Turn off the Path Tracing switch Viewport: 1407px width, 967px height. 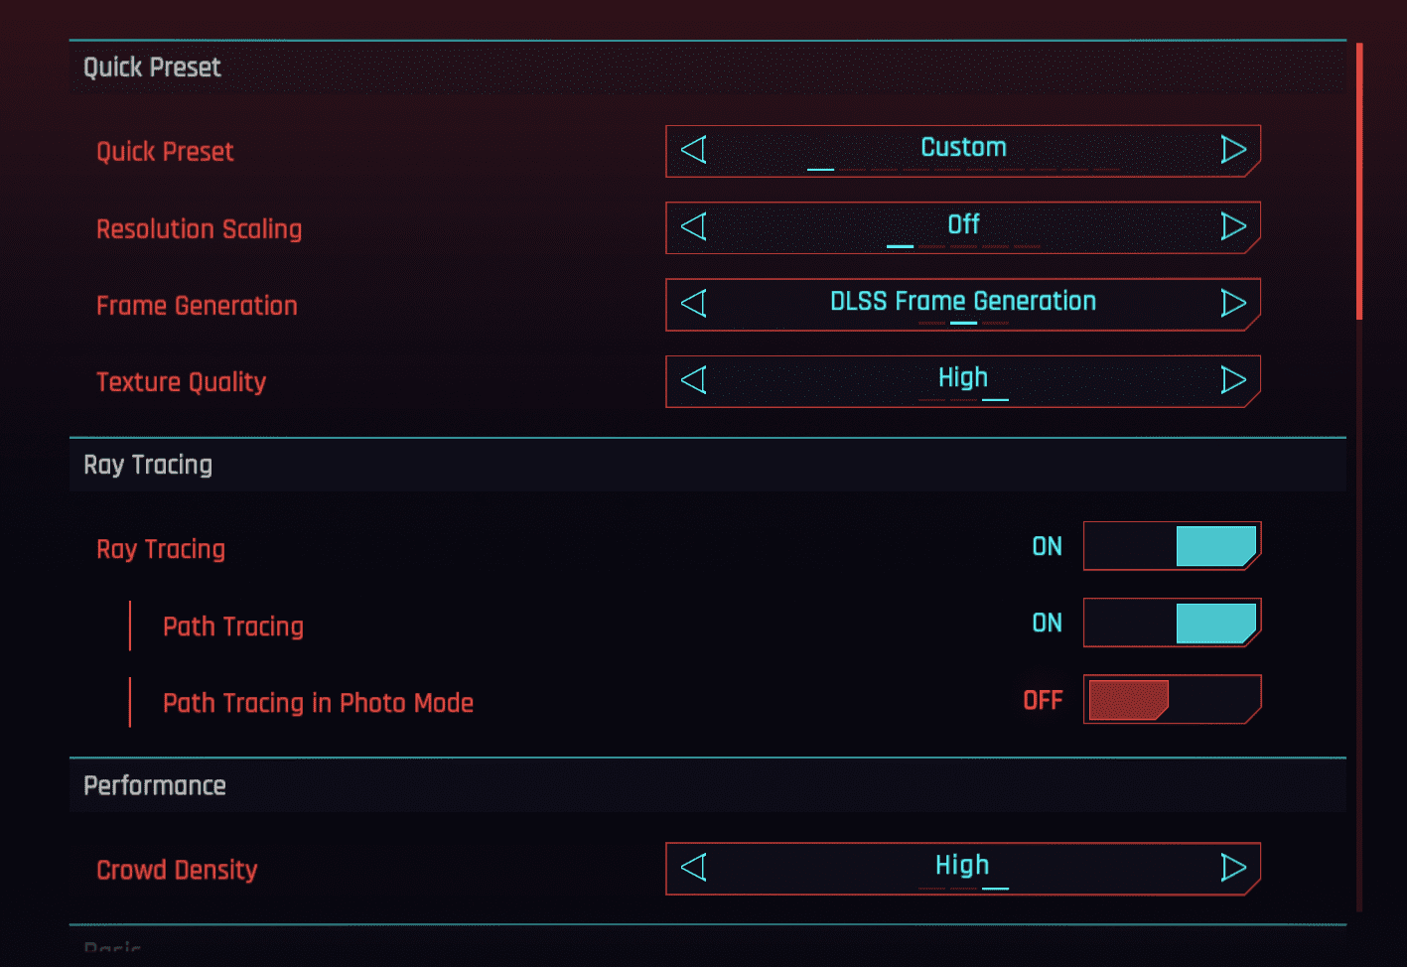pos(1172,622)
